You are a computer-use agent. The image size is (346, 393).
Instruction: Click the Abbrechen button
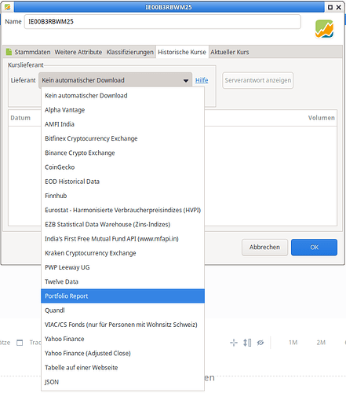click(x=264, y=247)
